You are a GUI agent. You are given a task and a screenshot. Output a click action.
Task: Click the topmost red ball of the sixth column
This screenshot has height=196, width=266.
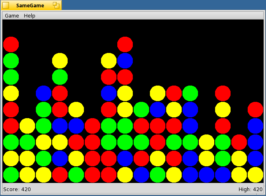click(x=92, y=126)
